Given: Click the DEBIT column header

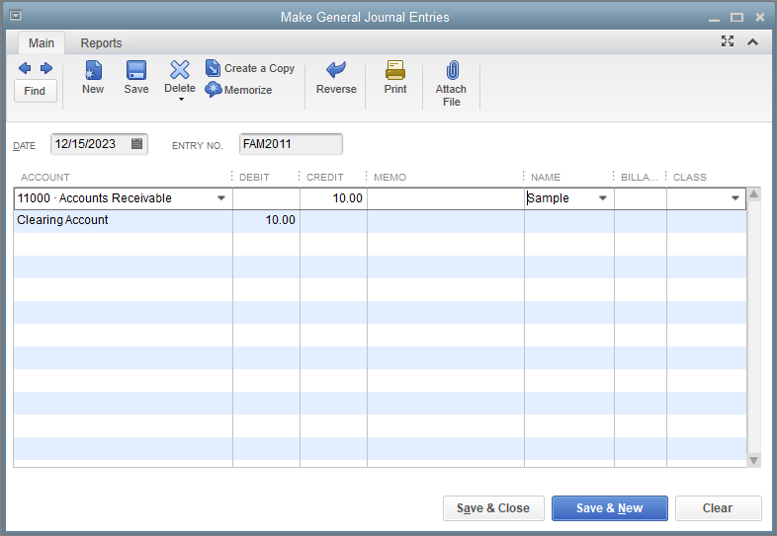Looking at the screenshot, I should [254, 177].
